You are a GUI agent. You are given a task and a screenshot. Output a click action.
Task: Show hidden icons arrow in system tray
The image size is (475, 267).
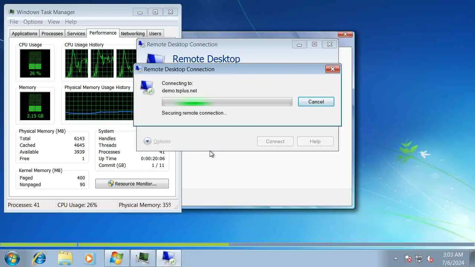(x=396, y=258)
